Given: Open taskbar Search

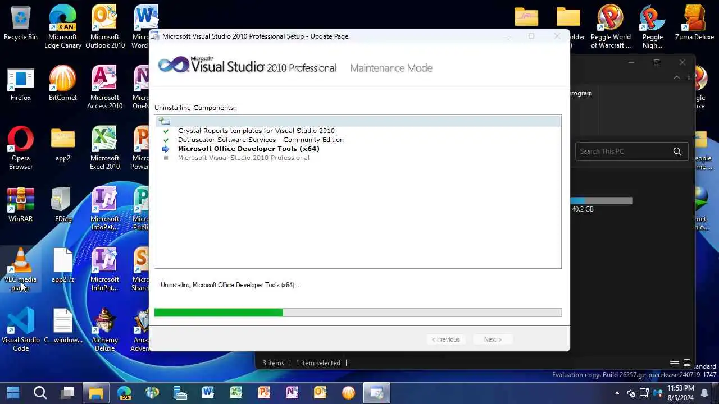Looking at the screenshot, I should pyautogui.click(x=40, y=392).
